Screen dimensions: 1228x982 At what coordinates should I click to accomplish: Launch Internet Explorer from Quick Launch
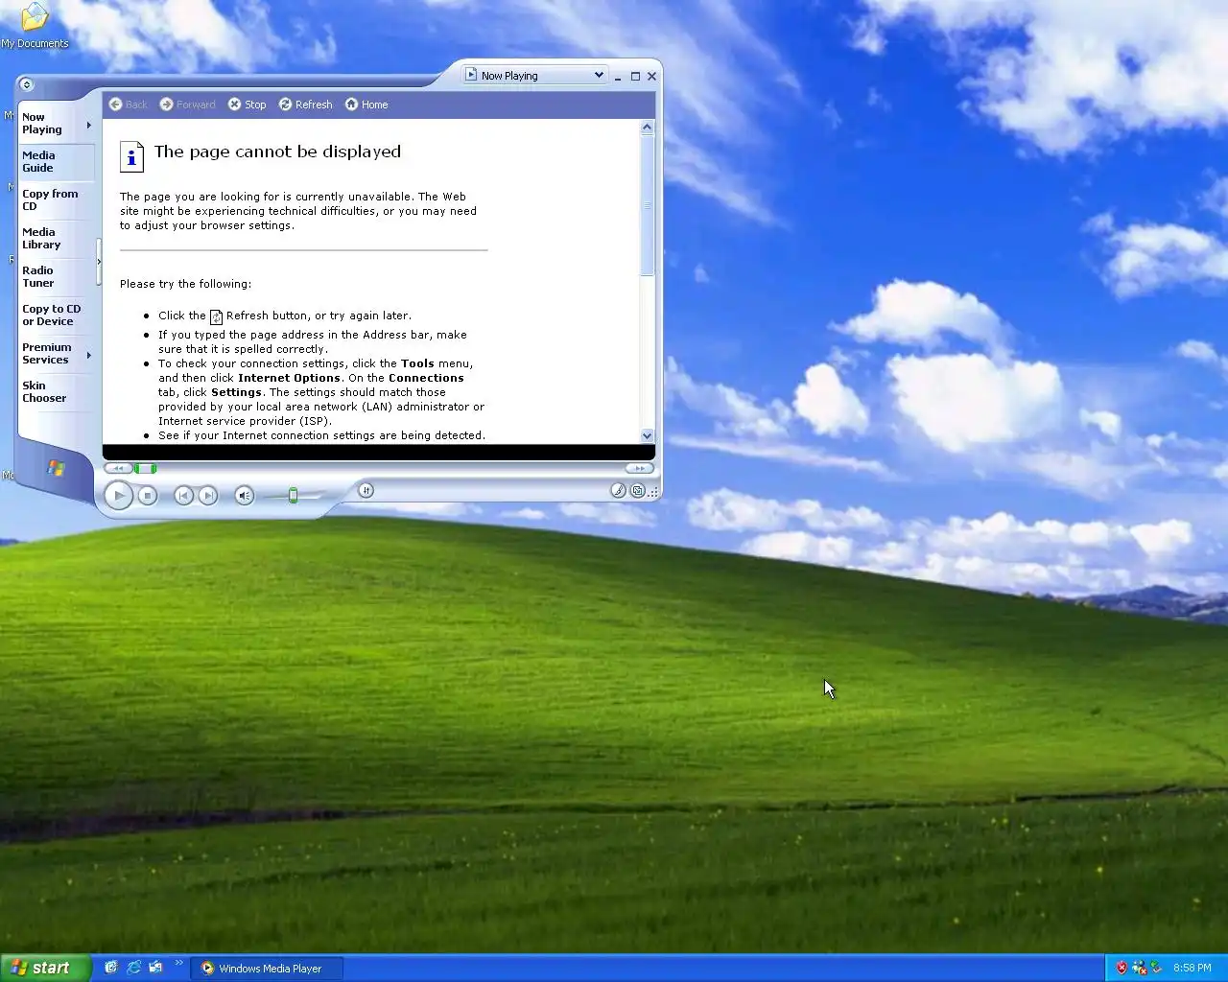coord(133,968)
